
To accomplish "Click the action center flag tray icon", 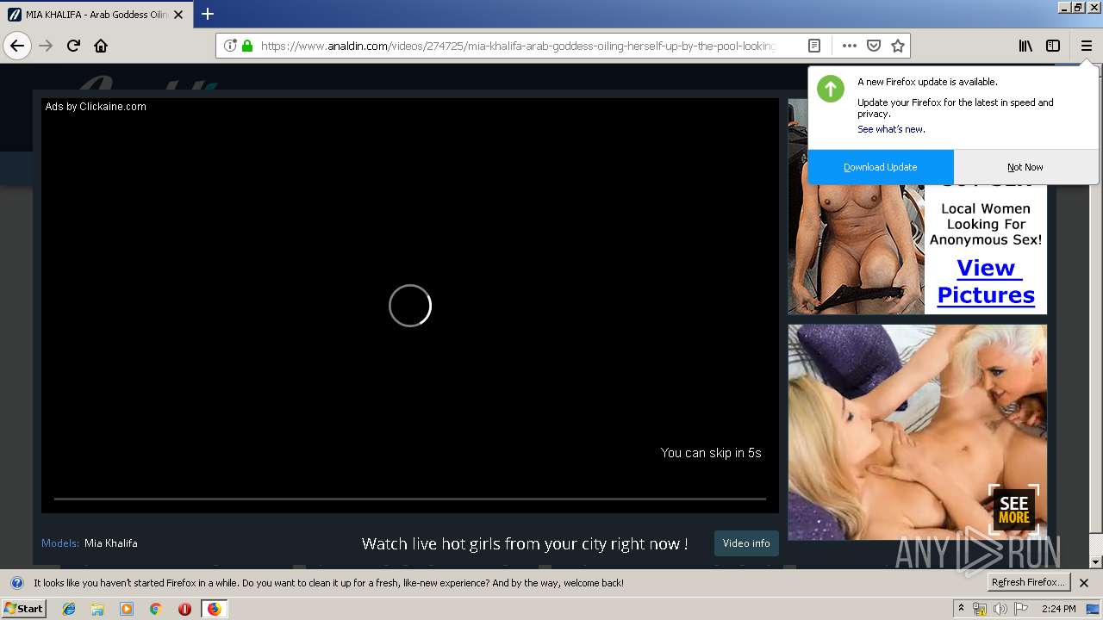I will tap(1019, 609).
